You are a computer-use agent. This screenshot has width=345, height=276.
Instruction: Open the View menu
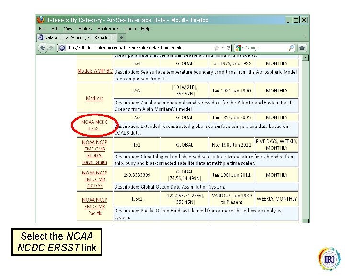pyautogui.click(x=68, y=29)
